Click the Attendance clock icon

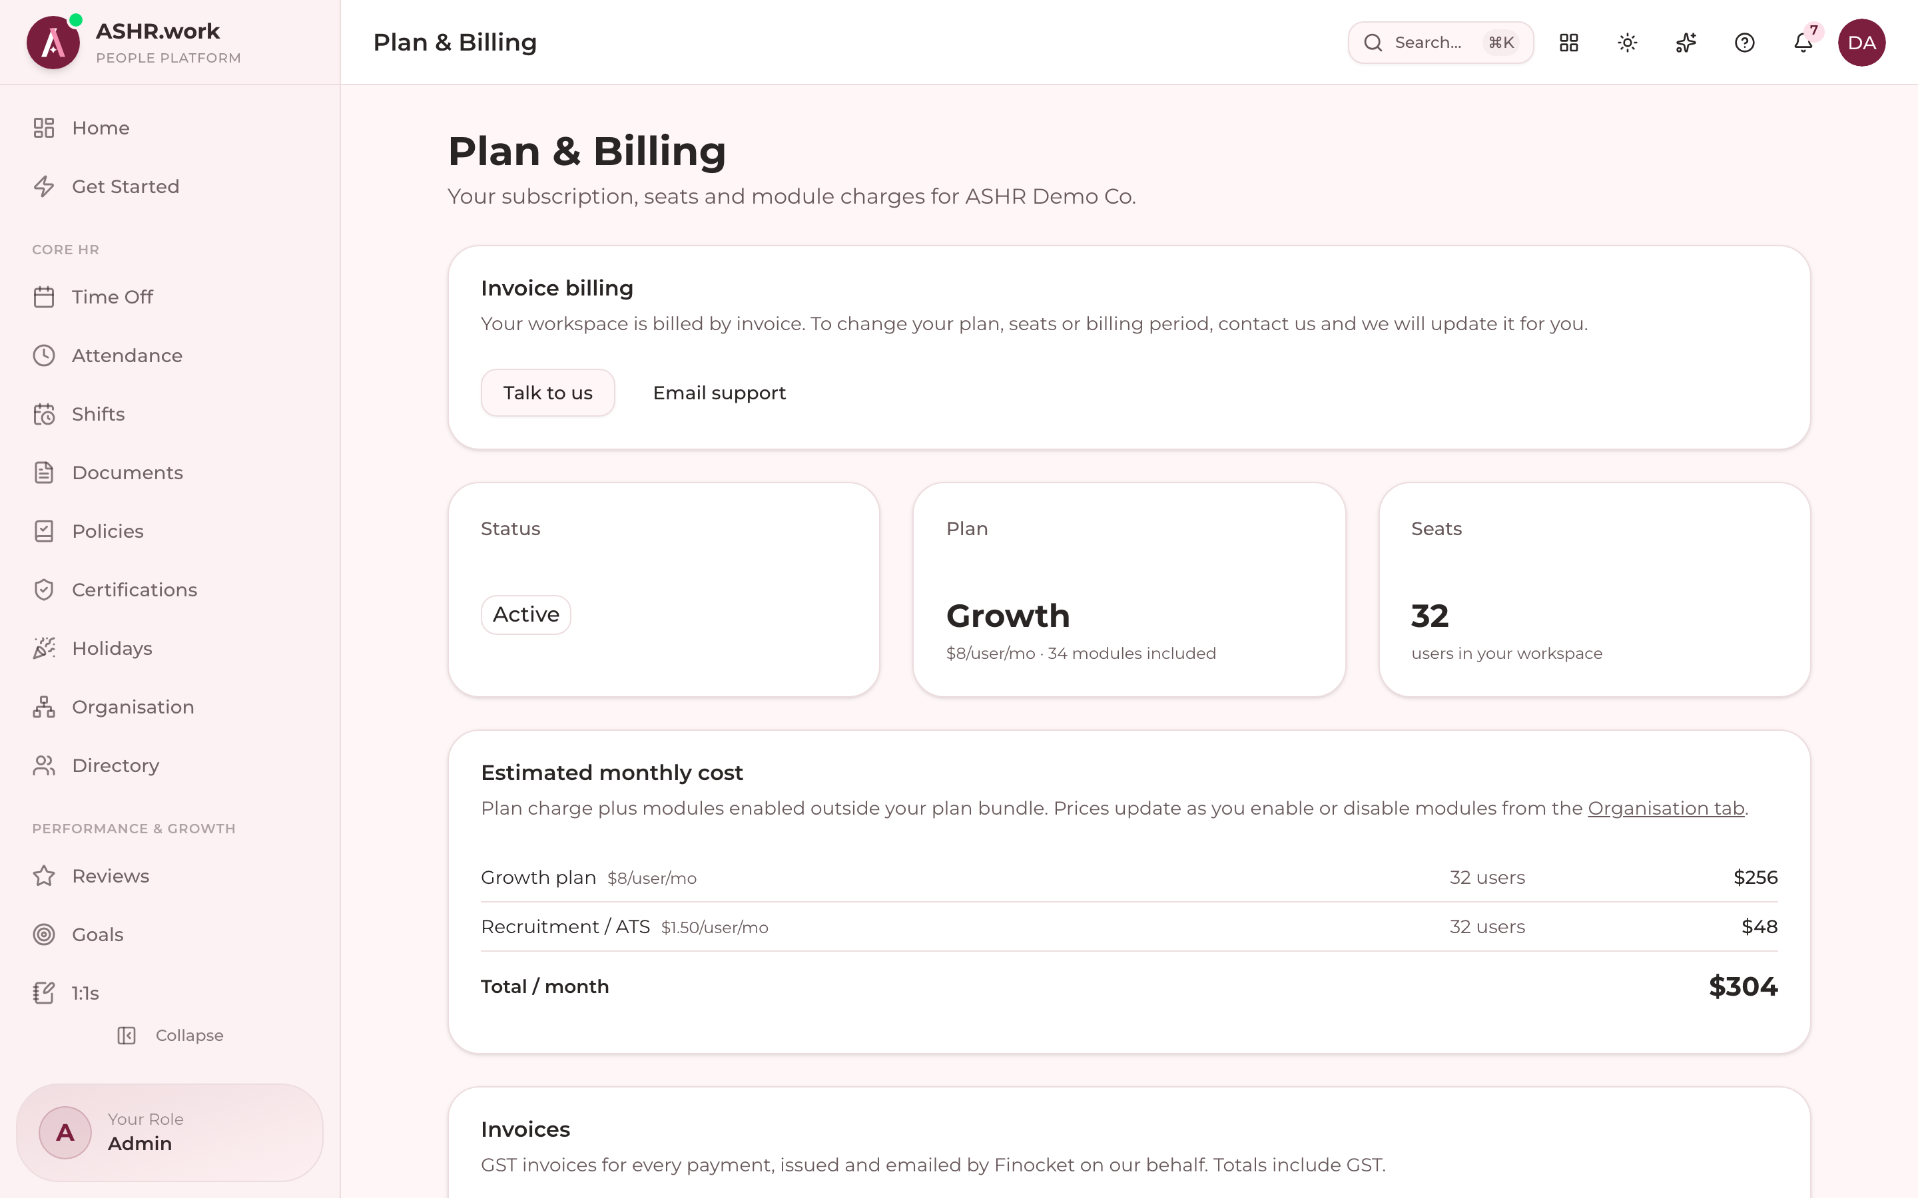(x=45, y=356)
